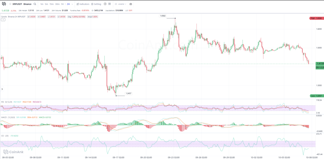Click the 24H Volume $1.02B value
Image resolution: width=324 pixels, height=159 pixels.
(x=65, y=10)
